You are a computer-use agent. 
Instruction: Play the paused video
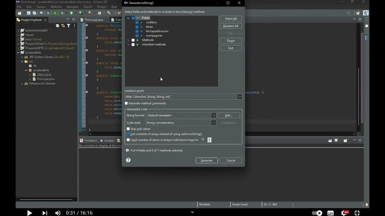[29, 213]
